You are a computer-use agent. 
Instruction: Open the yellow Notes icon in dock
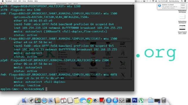(76, 100)
